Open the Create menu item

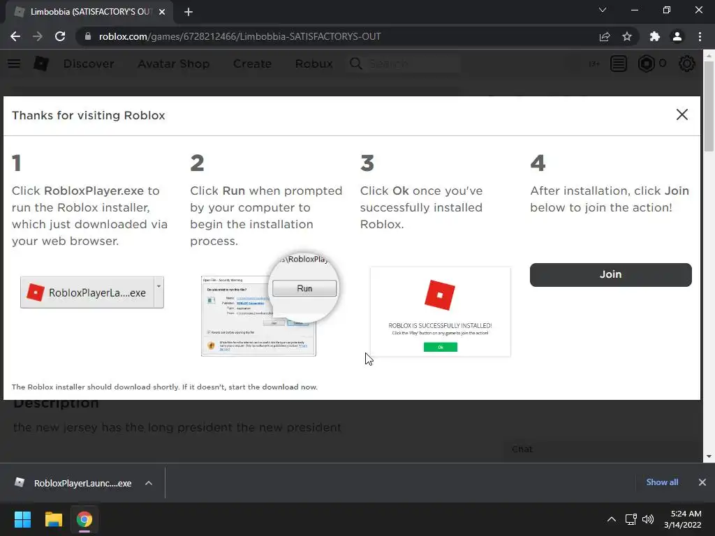point(252,64)
